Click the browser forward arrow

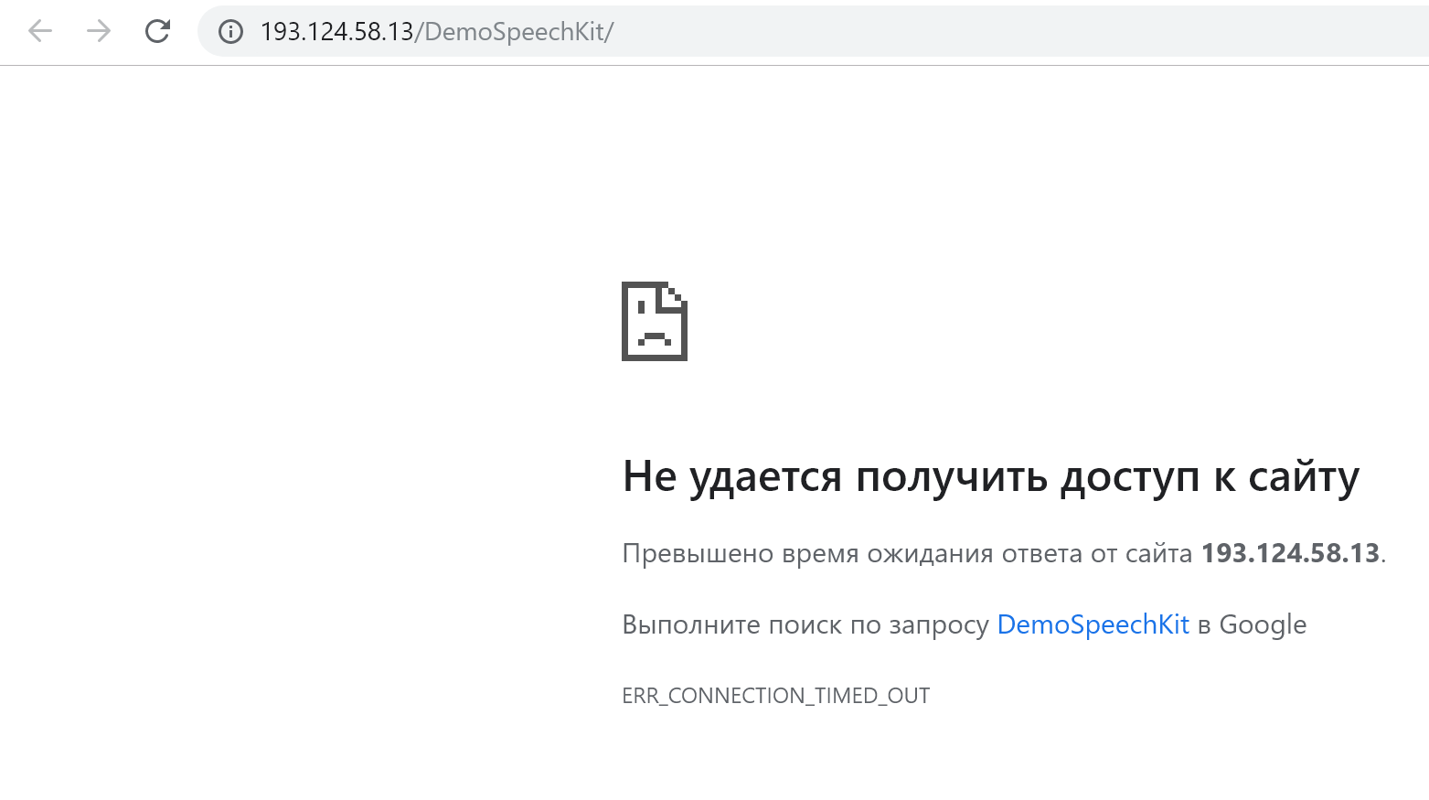[x=99, y=31]
